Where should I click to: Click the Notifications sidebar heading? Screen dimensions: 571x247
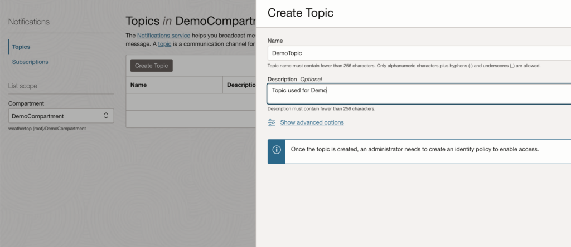point(29,22)
